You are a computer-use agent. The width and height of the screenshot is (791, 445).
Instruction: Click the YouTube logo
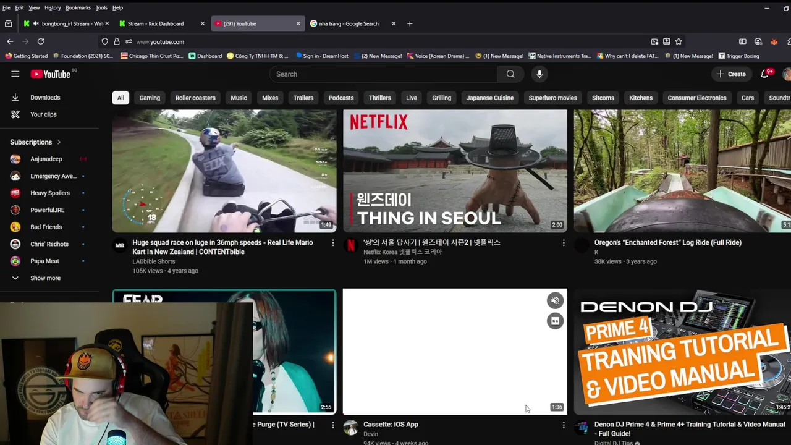pyautogui.click(x=51, y=74)
